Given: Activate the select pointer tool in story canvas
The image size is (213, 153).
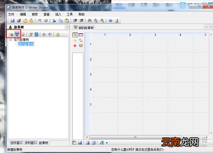Looking at the screenshot, I should pos(75,35).
